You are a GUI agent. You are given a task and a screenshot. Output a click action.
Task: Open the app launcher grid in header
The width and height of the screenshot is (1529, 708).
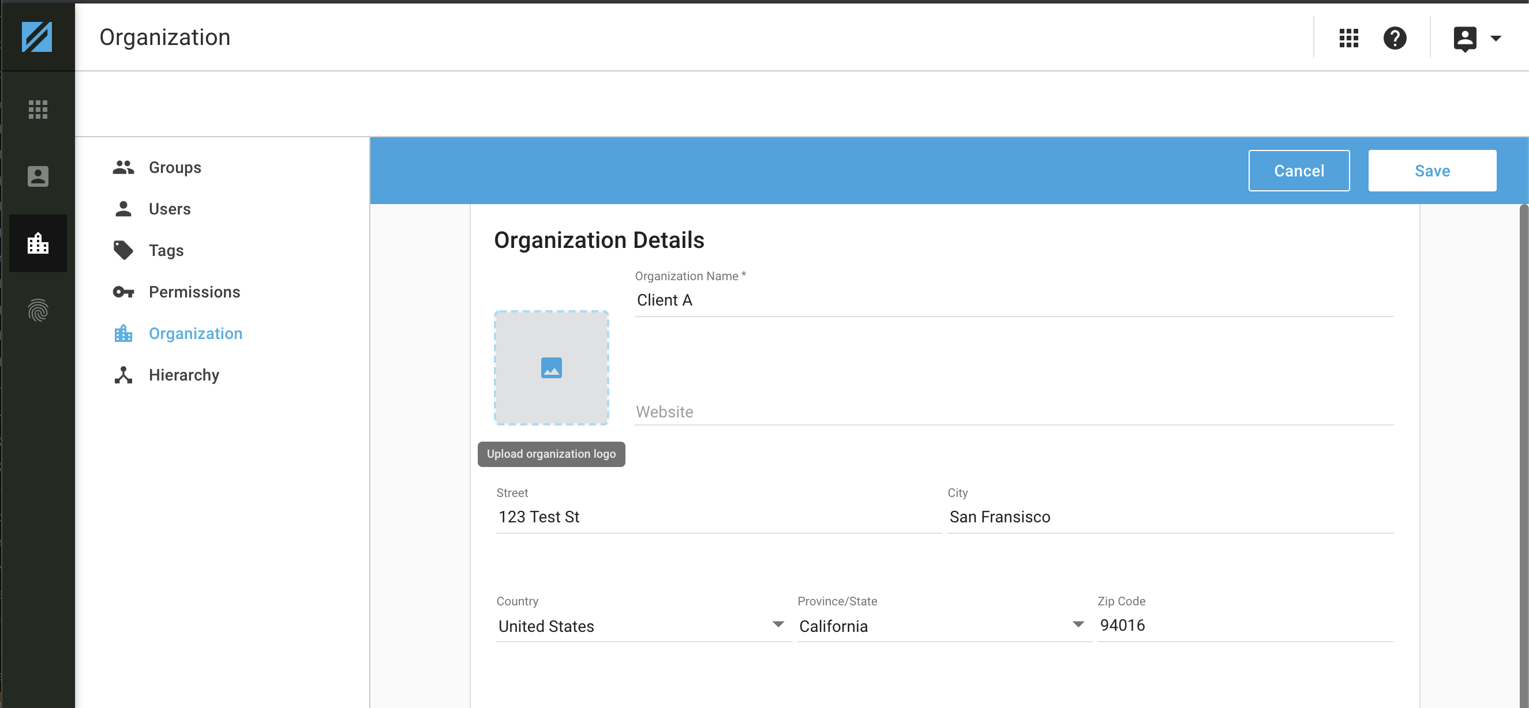point(1348,38)
